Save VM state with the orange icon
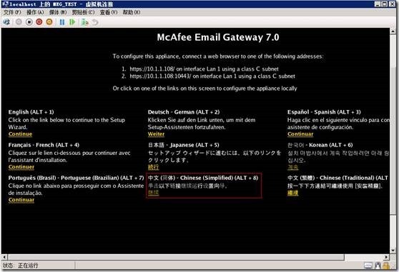Viewport: 399px width, 272px height. click(x=49, y=22)
